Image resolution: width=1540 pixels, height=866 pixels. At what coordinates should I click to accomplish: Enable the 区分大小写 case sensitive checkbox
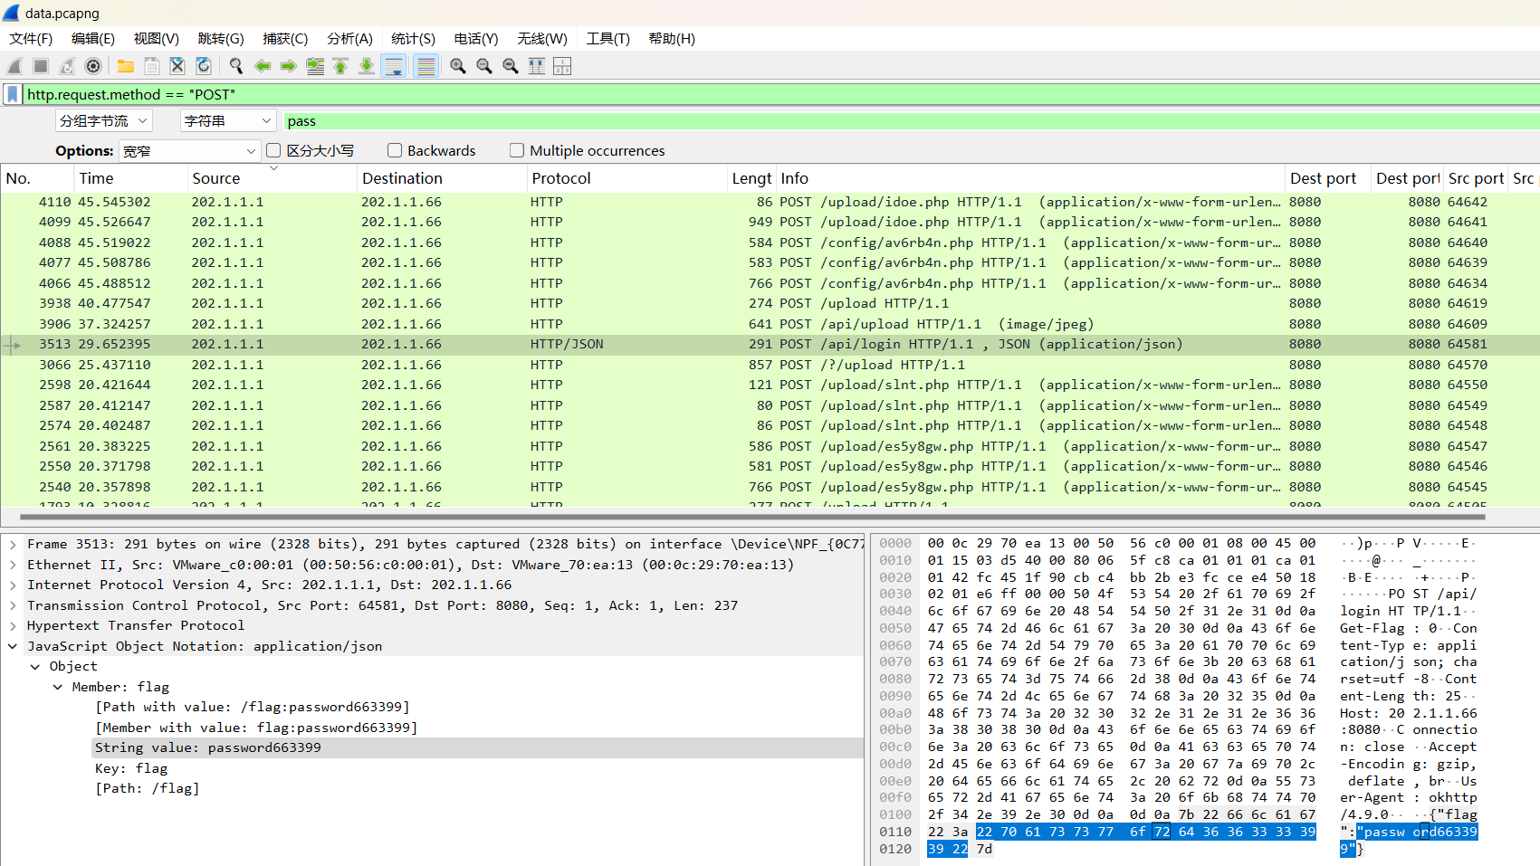tap(273, 150)
